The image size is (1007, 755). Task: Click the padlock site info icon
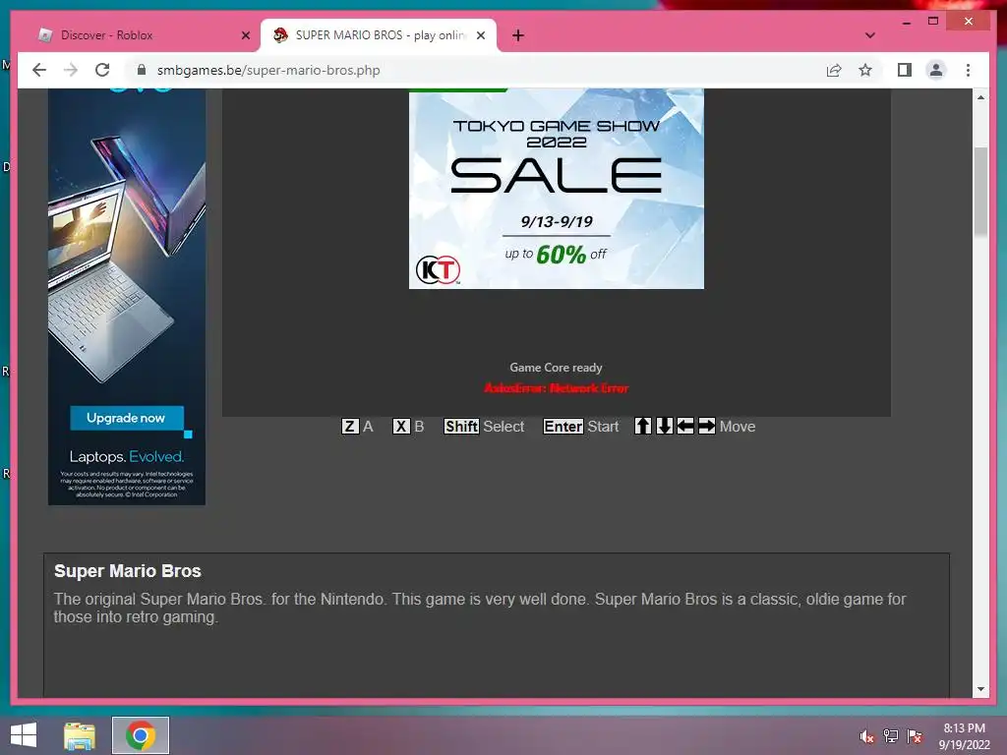pos(142,70)
